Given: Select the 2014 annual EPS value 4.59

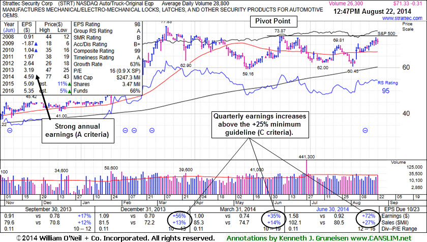Looking at the screenshot, I should coord(28,77).
